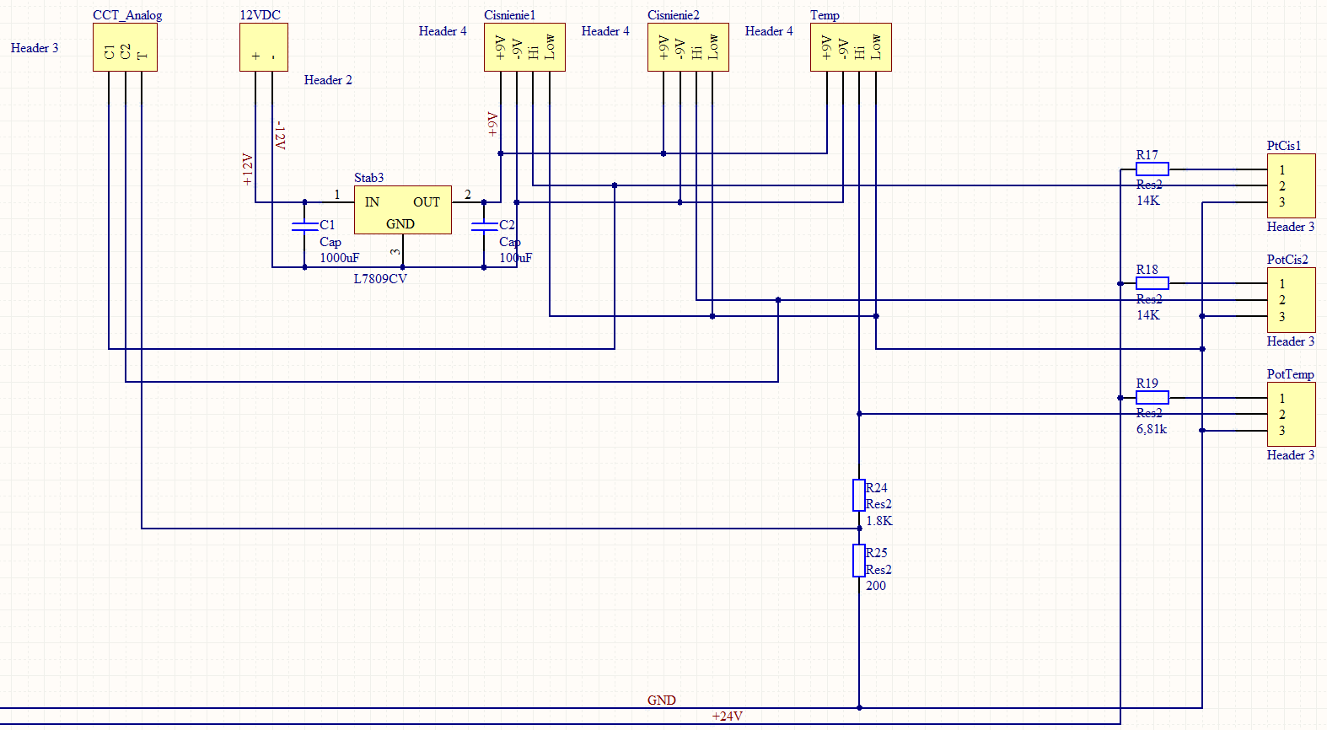The image size is (1327, 730).
Task: Select resistor R25 symbol
Action: (859, 561)
